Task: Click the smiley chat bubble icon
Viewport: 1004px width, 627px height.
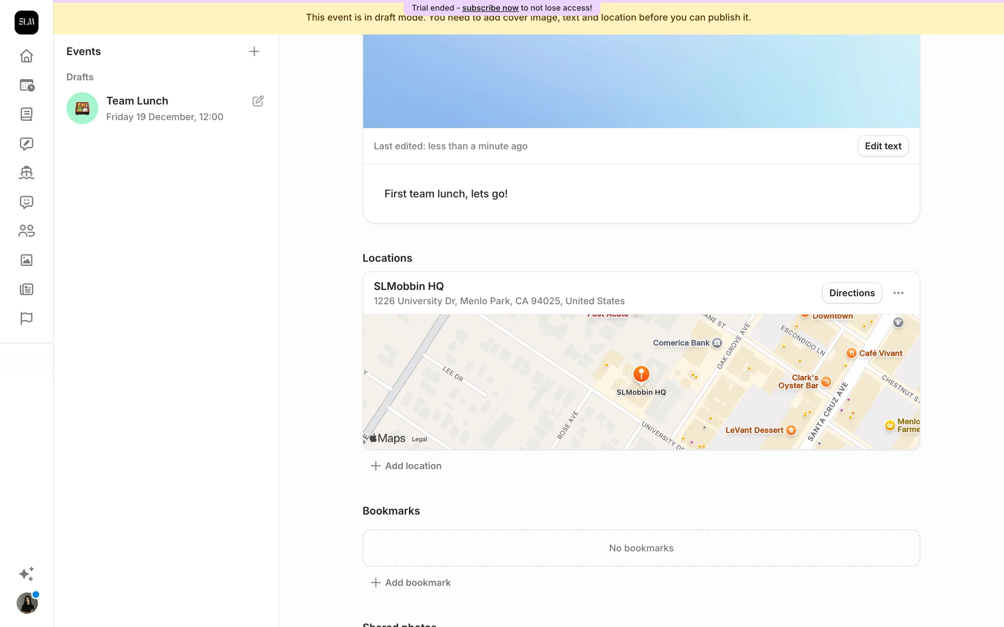Action: click(x=26, y=202)
